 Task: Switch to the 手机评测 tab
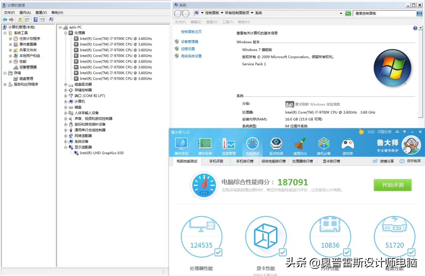[216, 161]
